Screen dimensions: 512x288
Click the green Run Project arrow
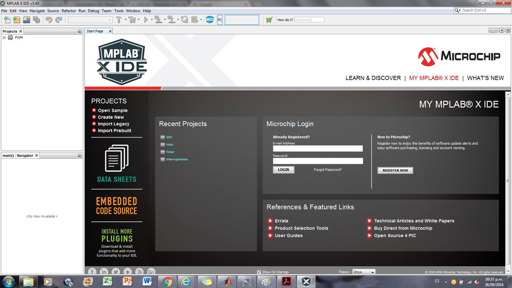click(x=146, y=20)
